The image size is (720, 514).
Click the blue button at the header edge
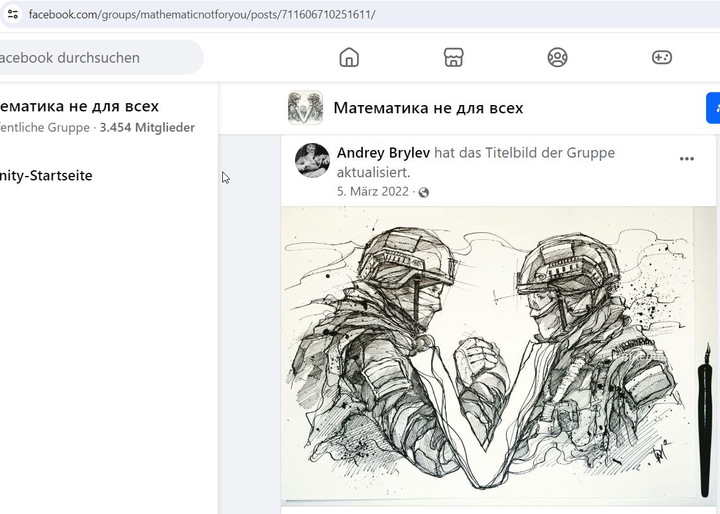[x=713, y=108]
